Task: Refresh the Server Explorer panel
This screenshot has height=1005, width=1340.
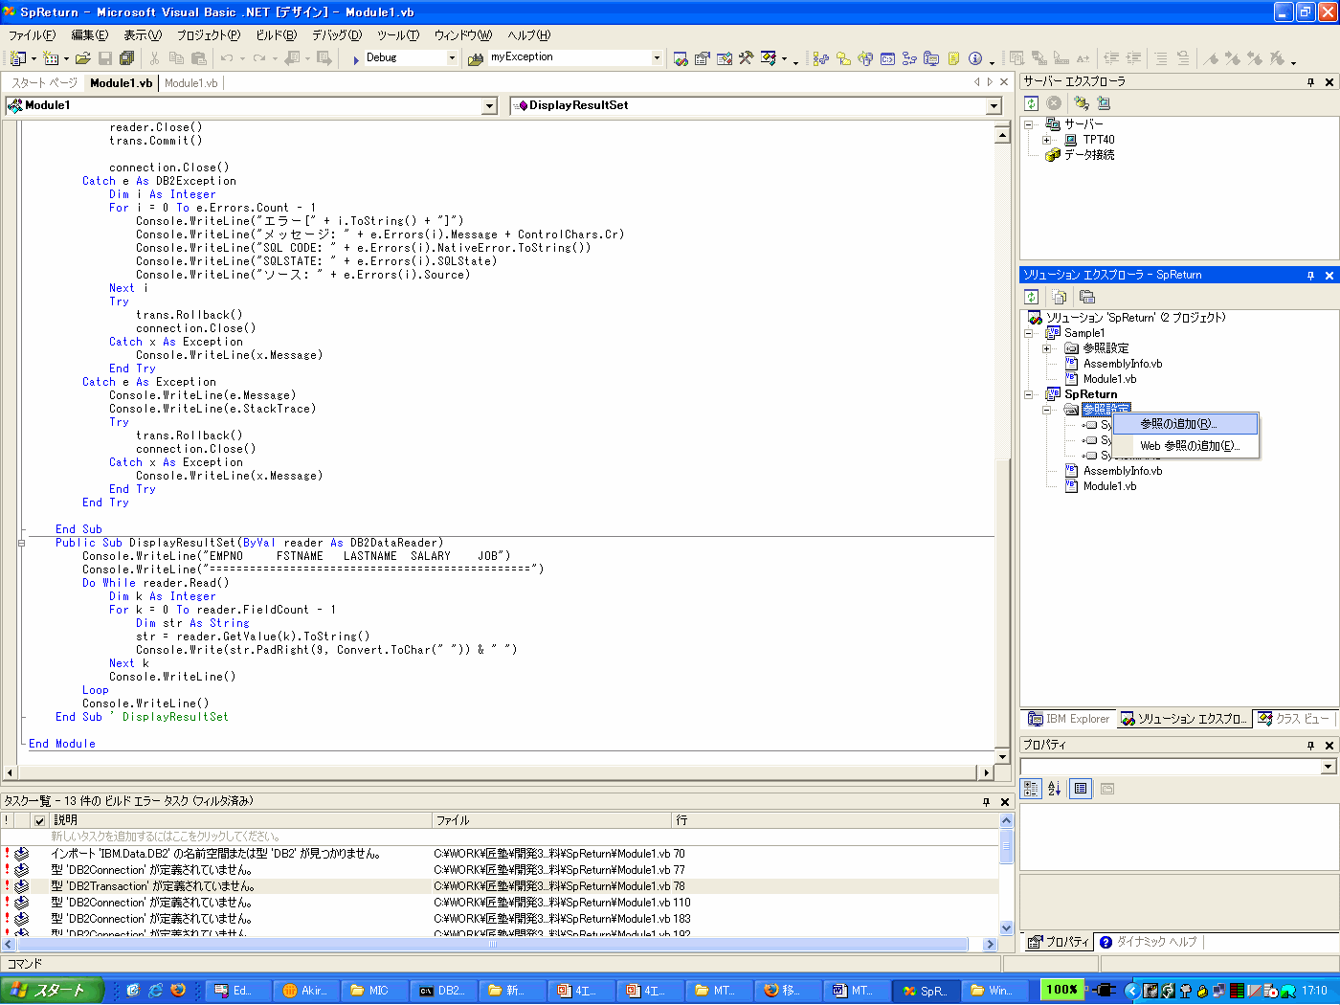Action: [1032, 103]
